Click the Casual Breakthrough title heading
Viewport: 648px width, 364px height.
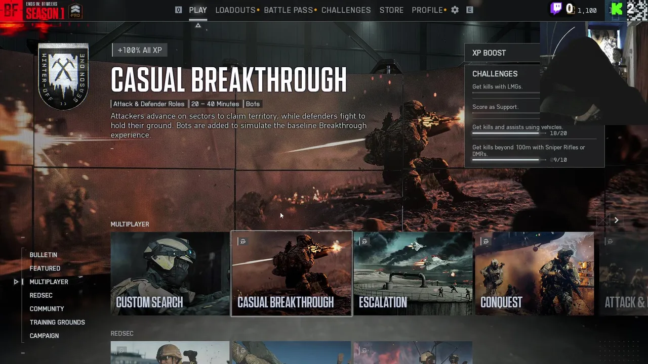coord(229,79)
